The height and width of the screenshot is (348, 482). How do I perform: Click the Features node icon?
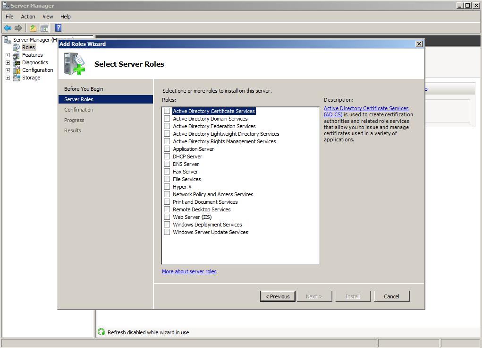coord(17,55)
